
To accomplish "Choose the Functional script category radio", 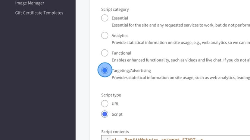I will point(104,53).
